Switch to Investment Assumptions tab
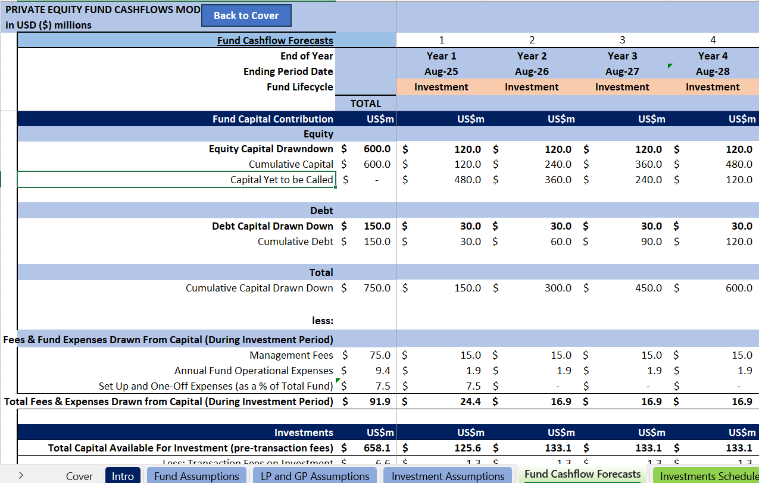 tap(448, 476)
